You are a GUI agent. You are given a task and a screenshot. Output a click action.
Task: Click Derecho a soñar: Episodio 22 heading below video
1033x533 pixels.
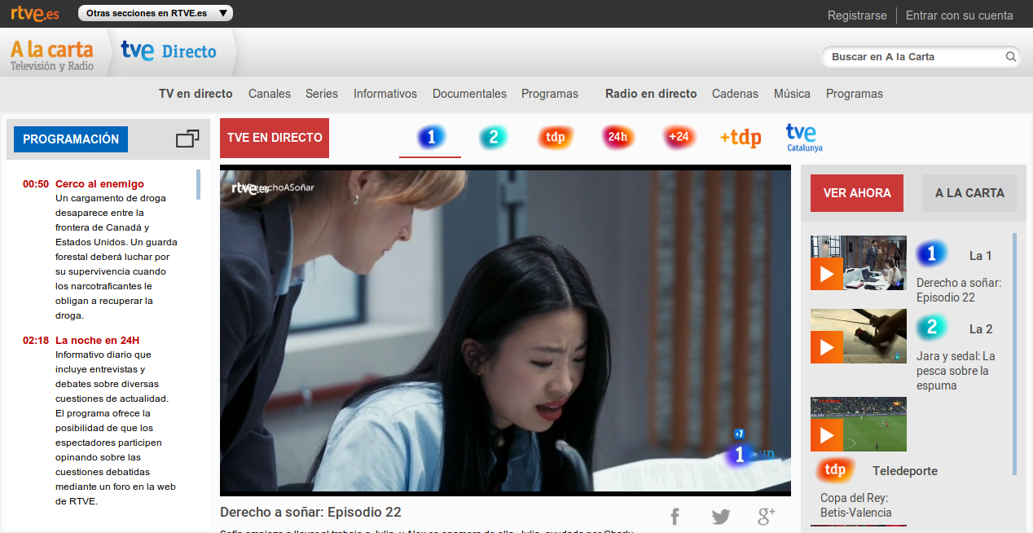(310, 512)
